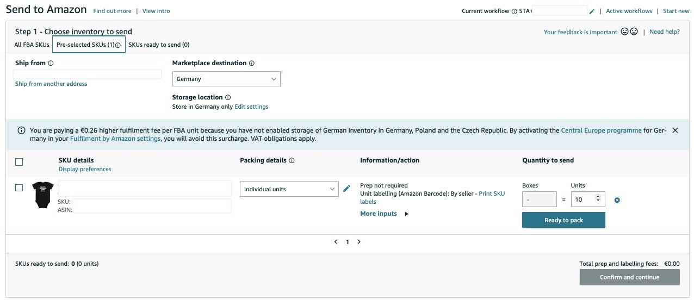Adjust the Units quantity stepper arrows
The width and height of the screenshot is (694, 300).
tap(599, 199)
